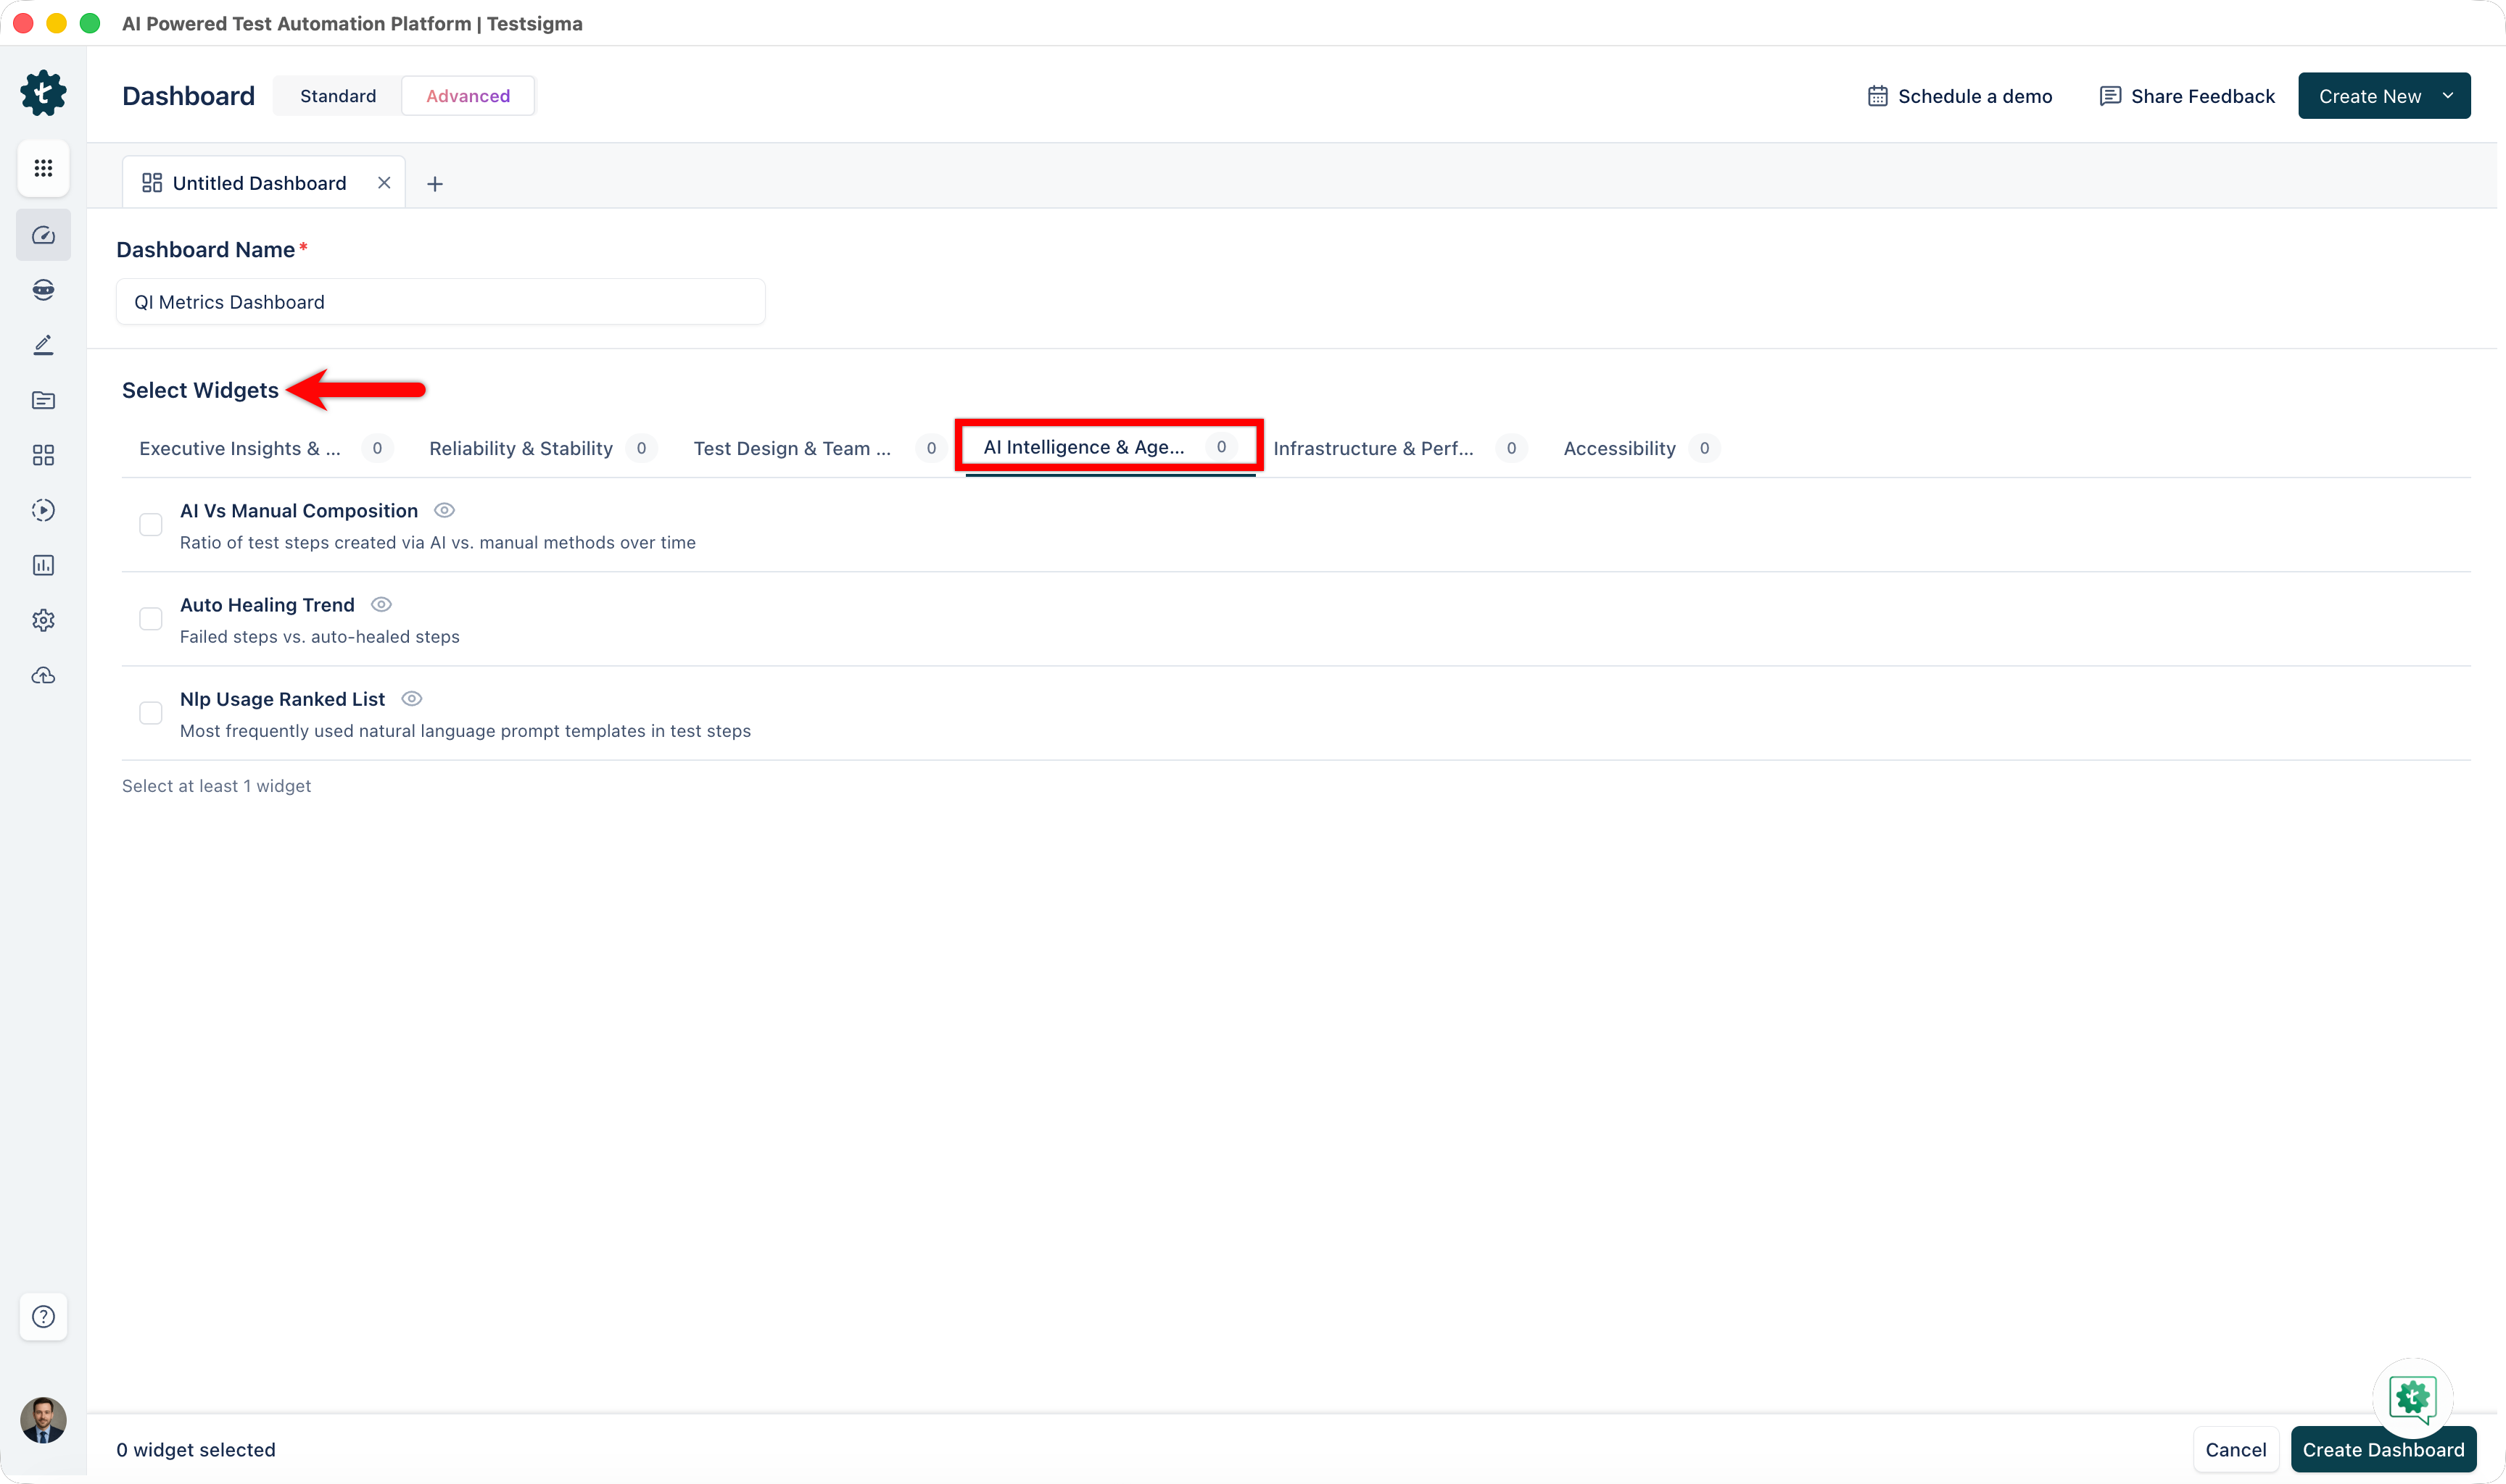Check the AI Vs Manual Composition checkbox
Viewport: 2506px width, 1484px height.
[x=151, y=524]
